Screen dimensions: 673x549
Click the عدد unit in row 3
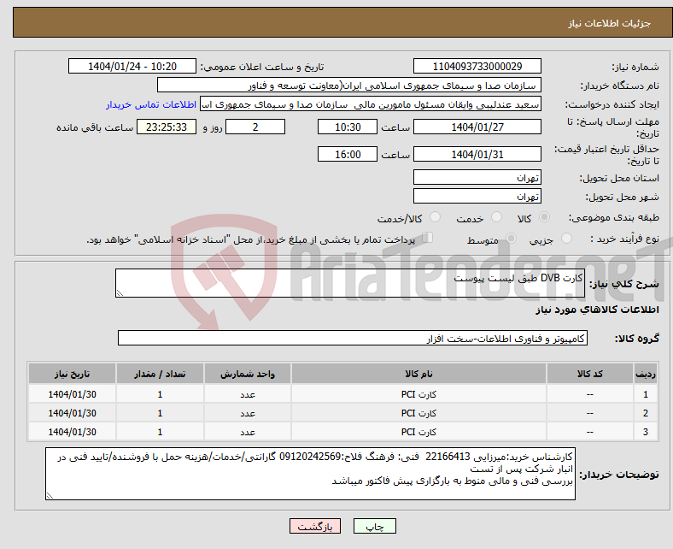point(248,432)
